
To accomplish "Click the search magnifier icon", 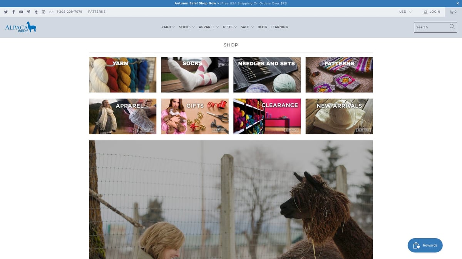I will 452,27.
